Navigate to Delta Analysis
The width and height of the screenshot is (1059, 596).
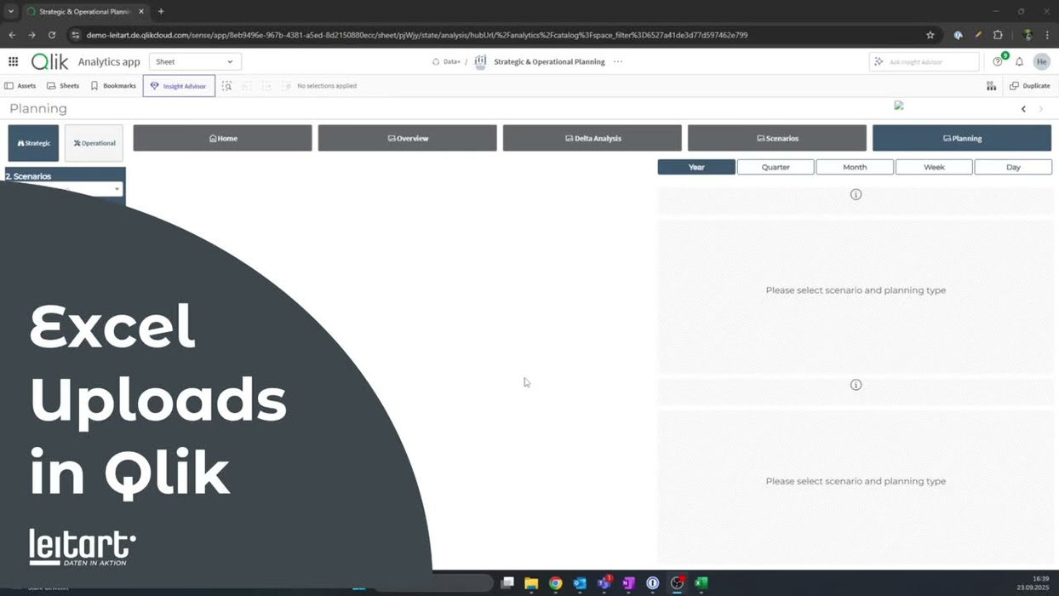592,138
